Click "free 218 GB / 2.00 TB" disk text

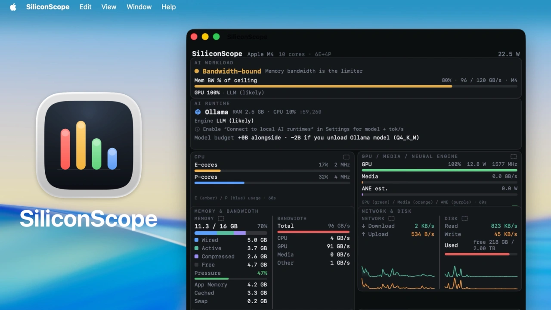point(494,245)
